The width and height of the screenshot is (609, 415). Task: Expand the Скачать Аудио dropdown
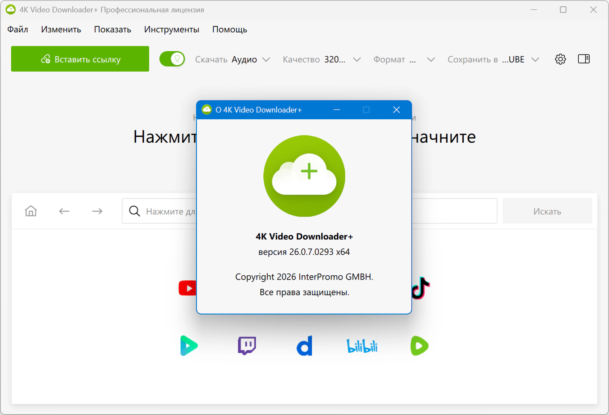pyautogui.click(x=233, y=60)
